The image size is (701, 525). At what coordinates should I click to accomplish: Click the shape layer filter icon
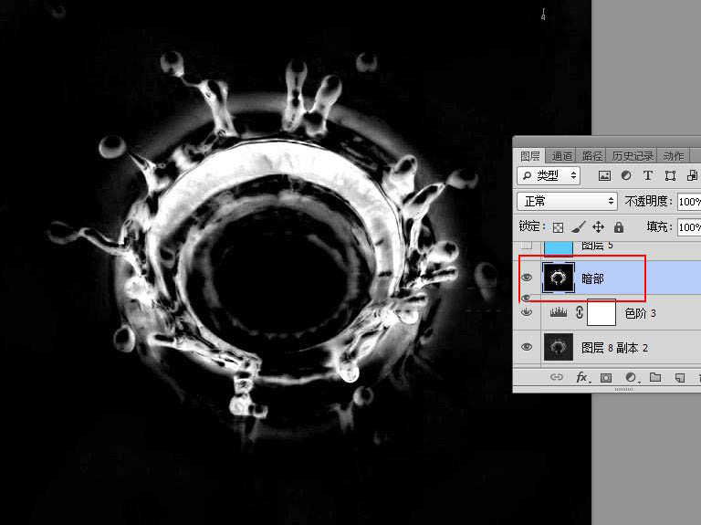(x=670, y=175)
